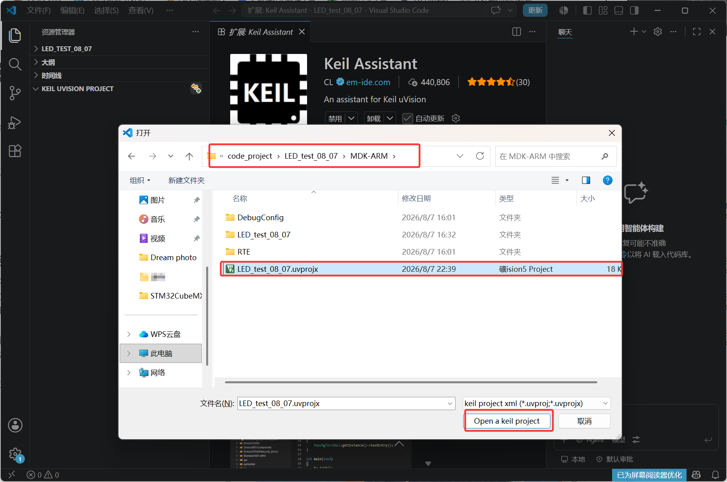Click the search MDK-ARM field

coord(556,156)
